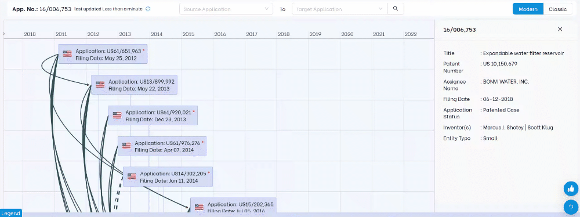Image resolution: width=580 pixels, height=217 pixels.
Task: Click the 2022 timeline year marker
Action: (x=411, y=34)
